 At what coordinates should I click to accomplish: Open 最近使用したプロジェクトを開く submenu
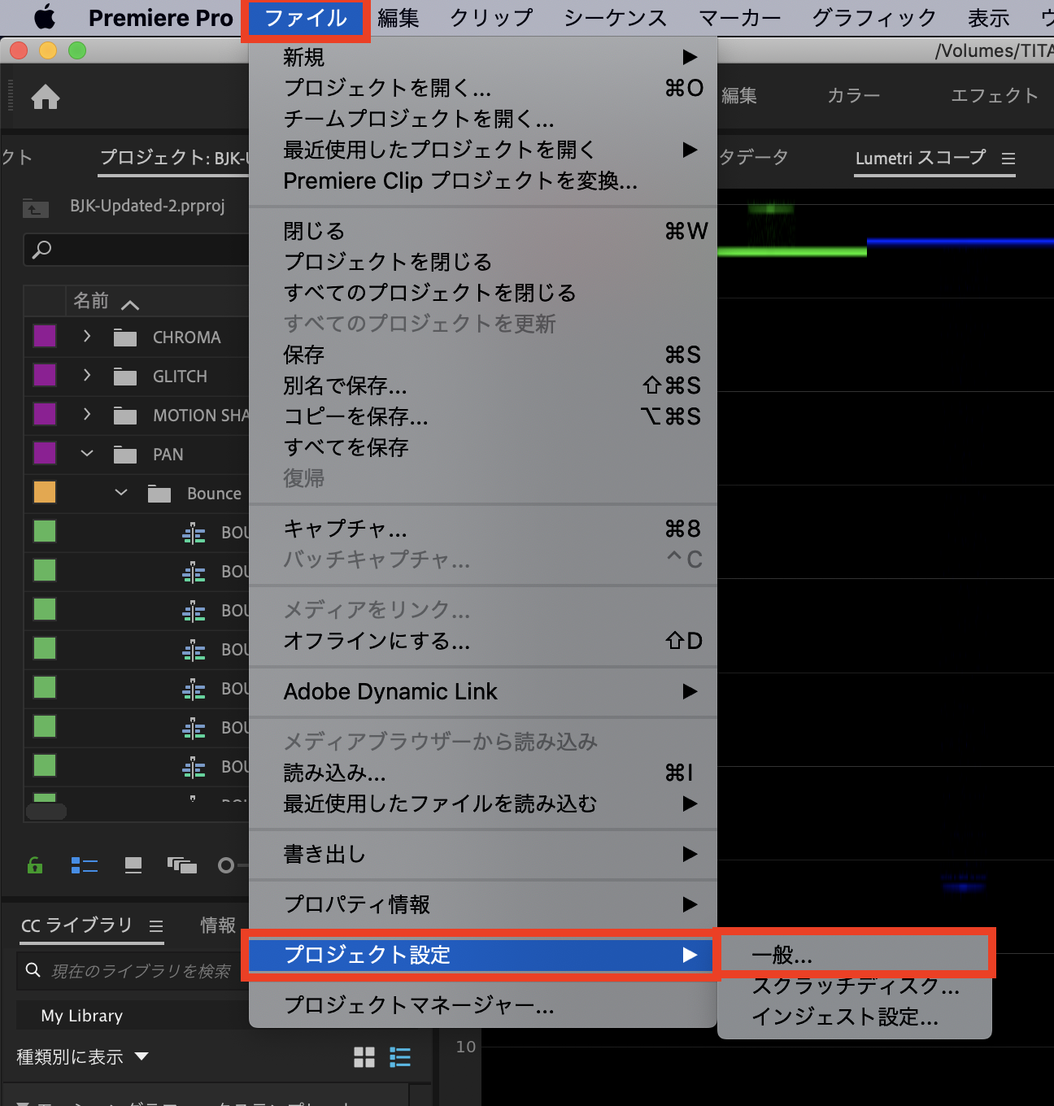tap(483, 150)
